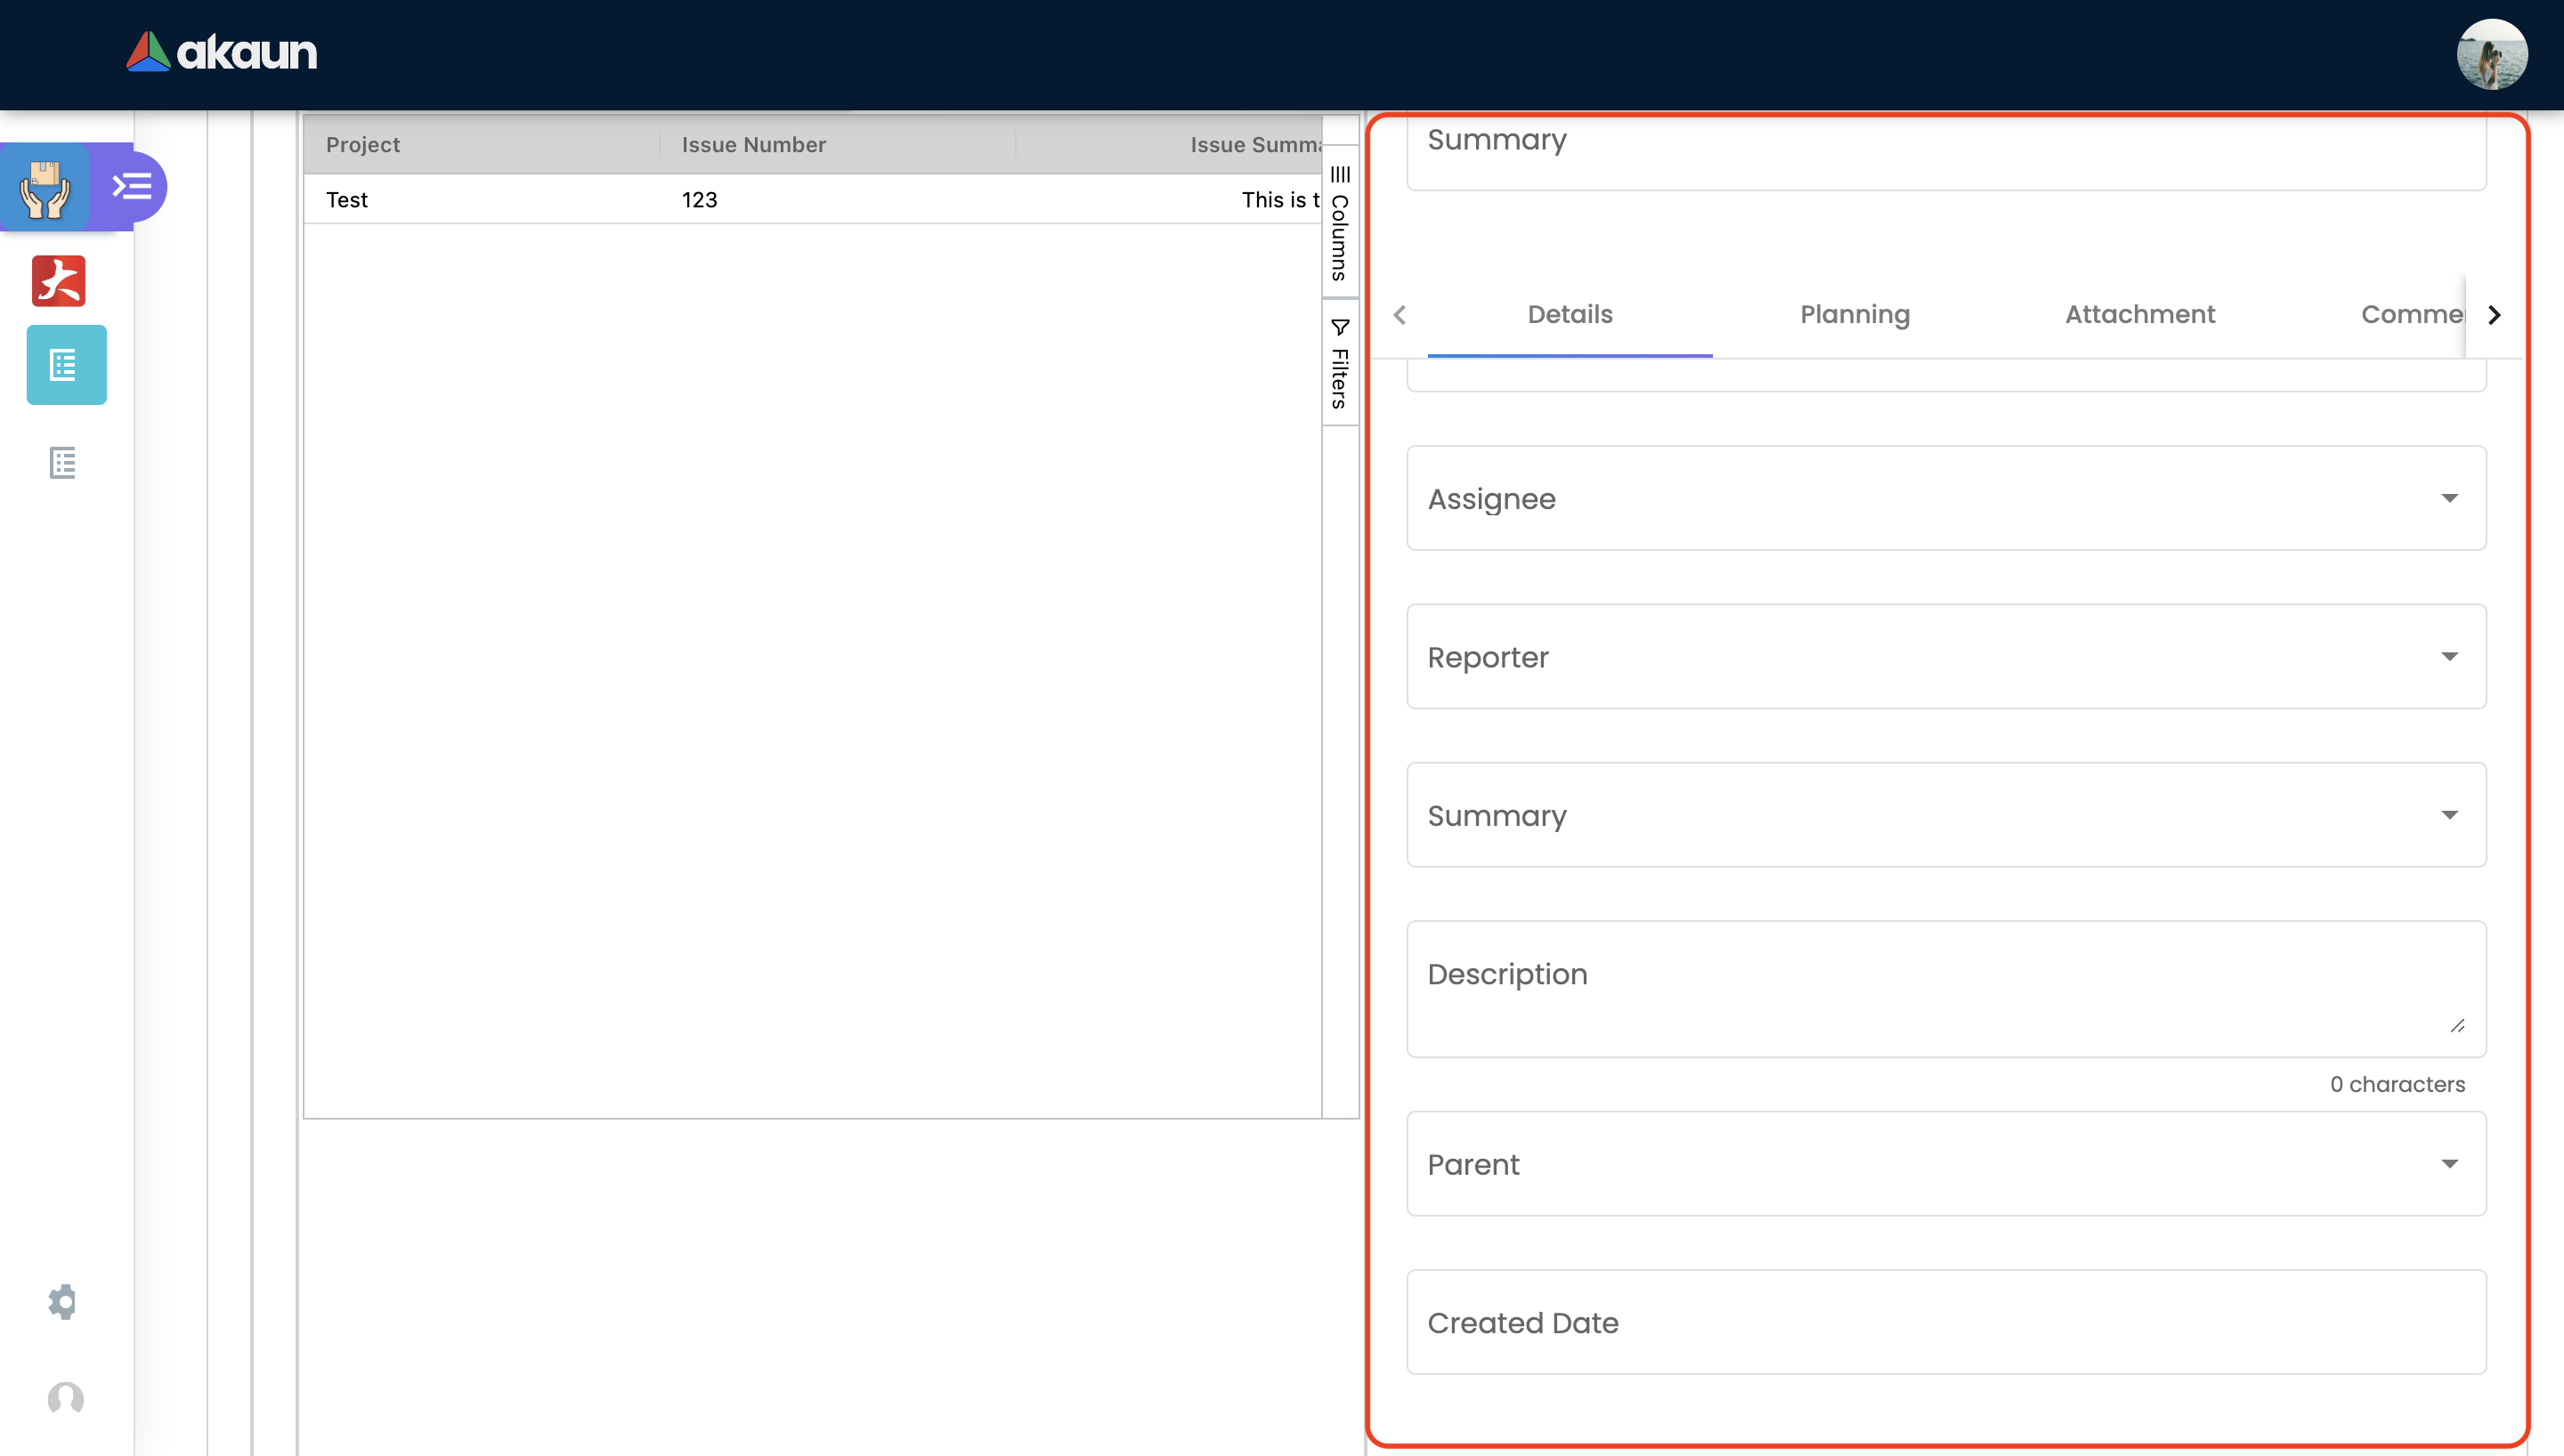Expand the Summary dropdown field
The image size is (2564, 1456).
pyautogui.click(x=1945, y=815)
